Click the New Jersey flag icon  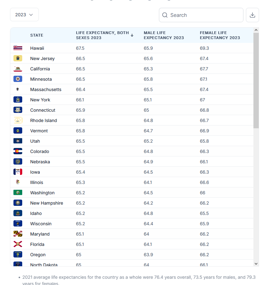(18, 59)
